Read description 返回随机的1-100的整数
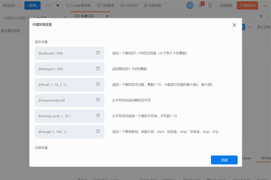Image resolution: width=271 pixels, height=180 pixels. 129,69
